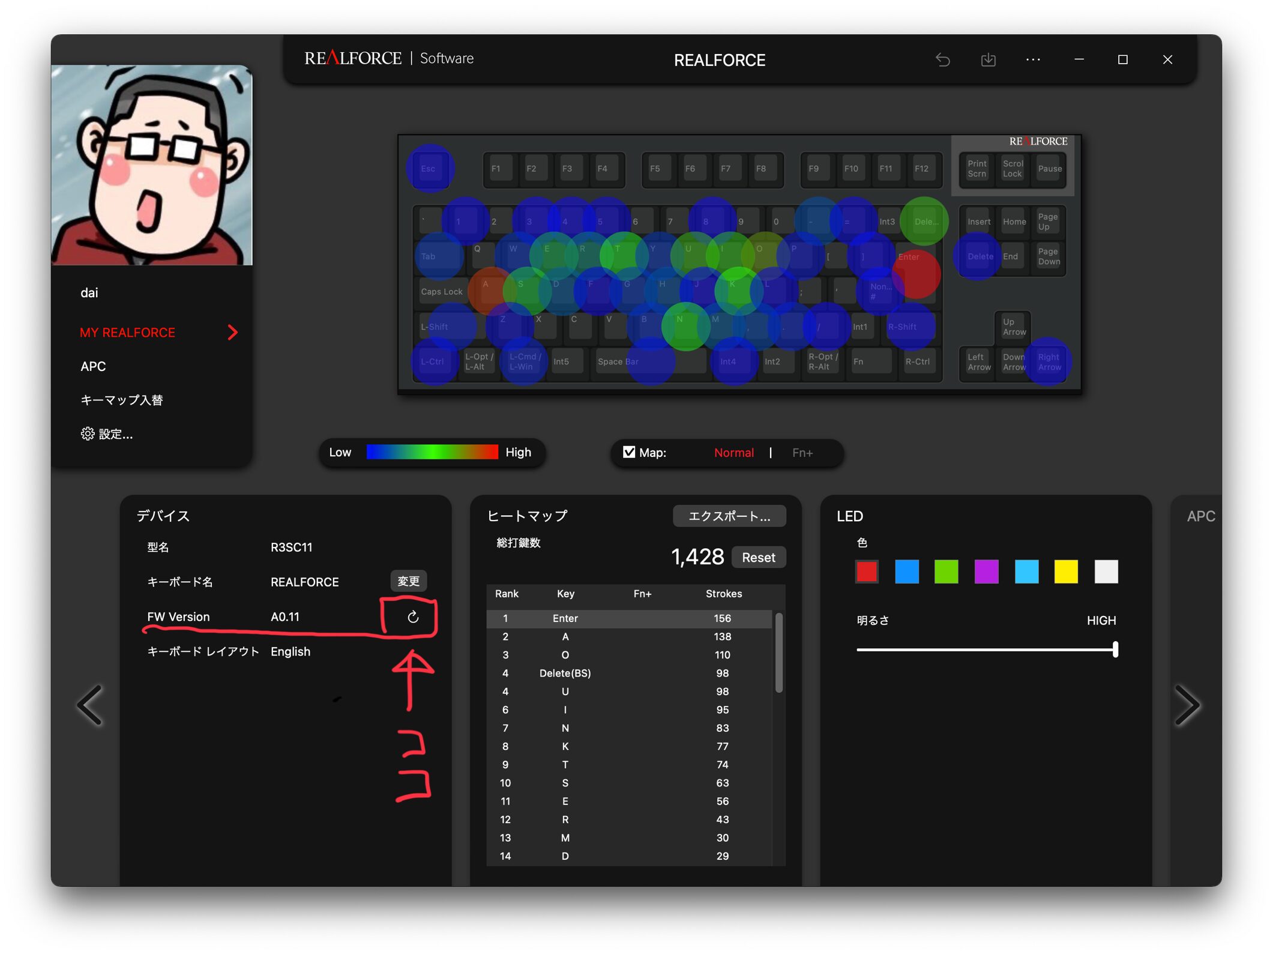Viewport: 1273px width, 954px height.
Task: Select the purple LED color swatch
Action: [986, 572]
